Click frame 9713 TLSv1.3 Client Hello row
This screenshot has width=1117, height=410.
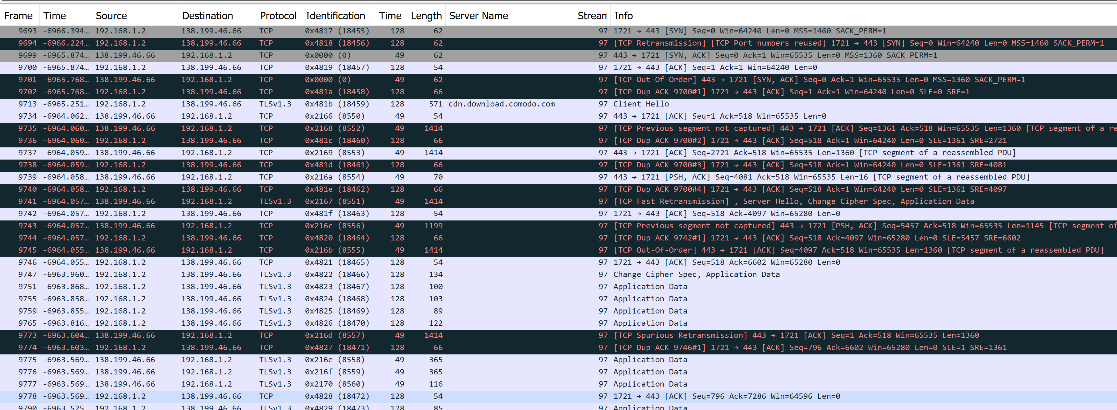[558, 105]
